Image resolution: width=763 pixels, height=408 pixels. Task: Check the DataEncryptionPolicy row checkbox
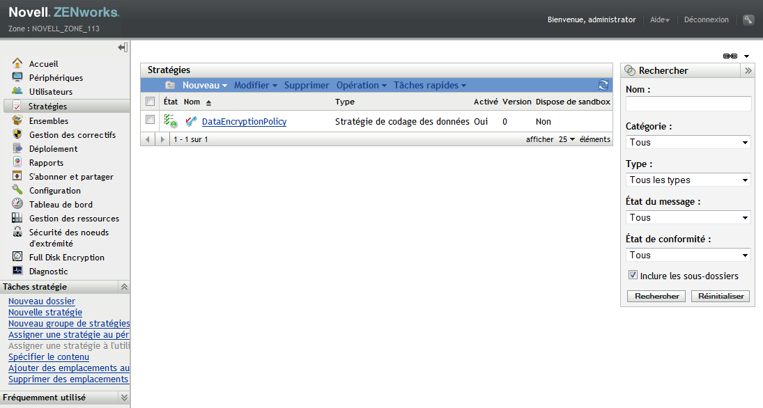point(150,120)
